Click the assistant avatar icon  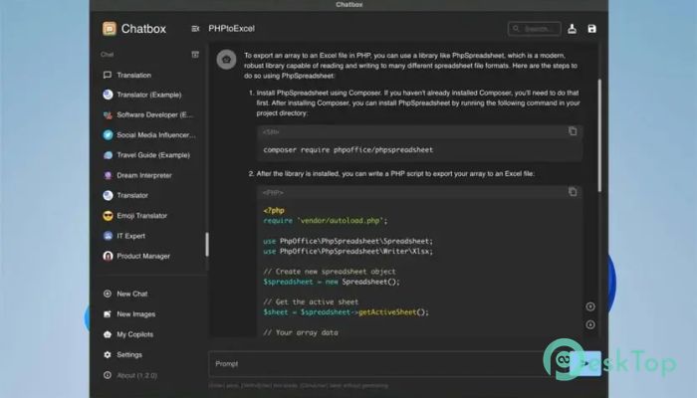(226, 60)
